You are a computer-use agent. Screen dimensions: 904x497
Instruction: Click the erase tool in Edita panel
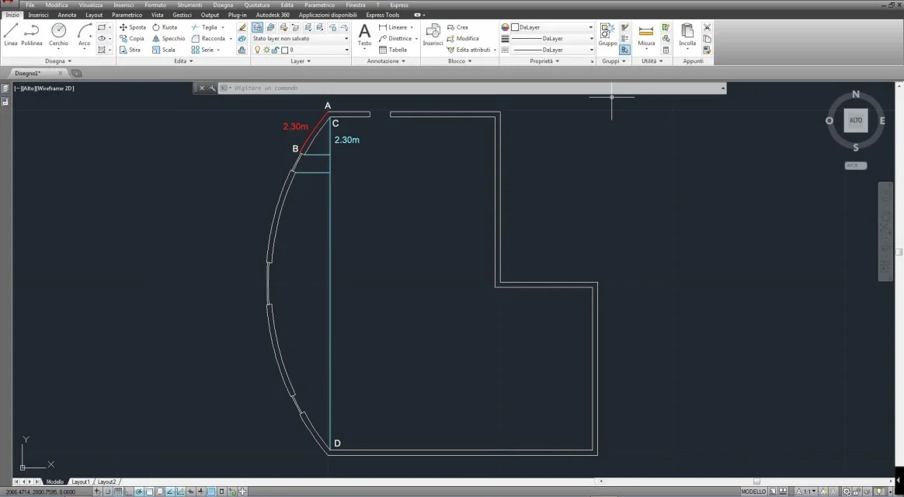click(242, 27)
